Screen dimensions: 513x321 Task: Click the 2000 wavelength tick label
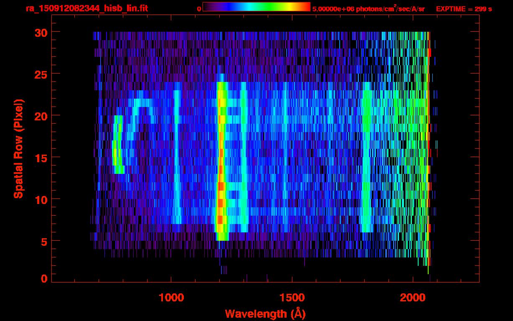click(x=412, y=298)
